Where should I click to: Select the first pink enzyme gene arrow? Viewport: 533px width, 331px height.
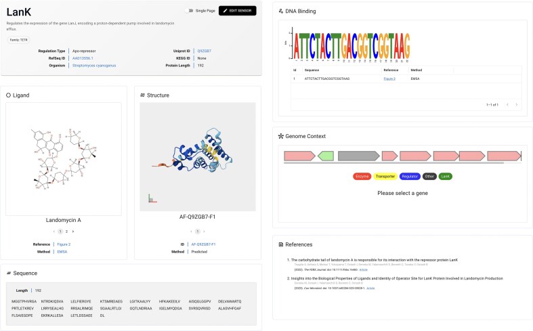click(x=299, y=156)
